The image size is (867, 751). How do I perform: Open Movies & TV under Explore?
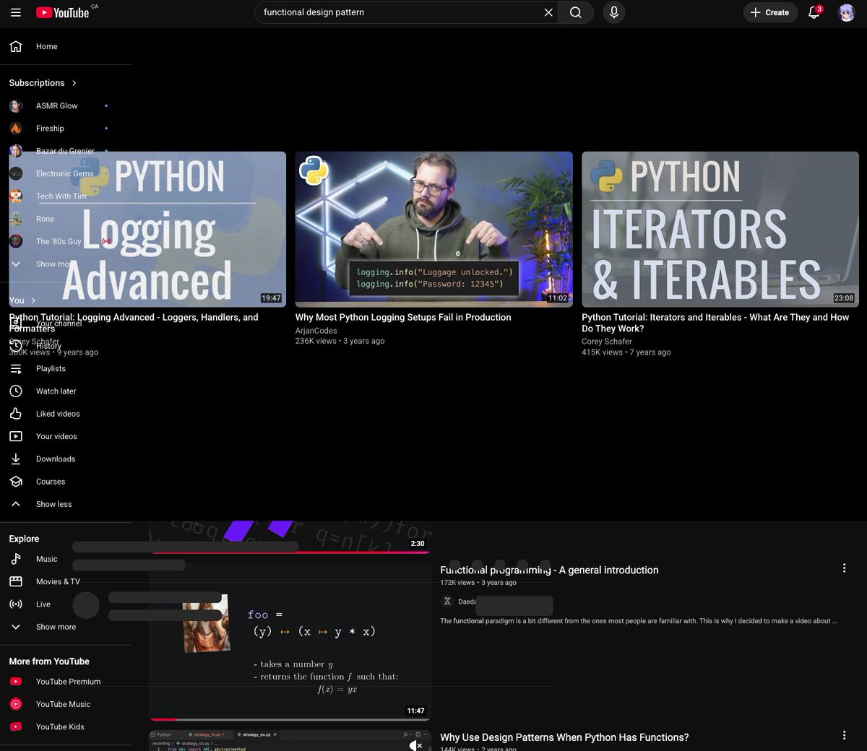[66, 581]
